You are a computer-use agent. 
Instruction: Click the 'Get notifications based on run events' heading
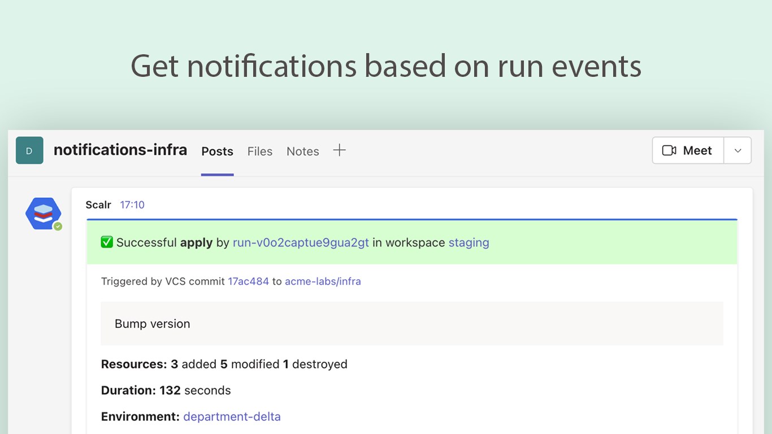pyautogui.click(x=386, y=66)
